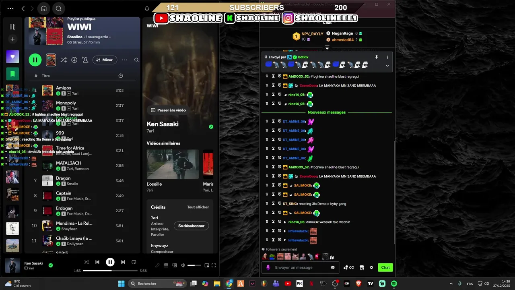
Task: Open connect to a device
Action: pos(175,265)
